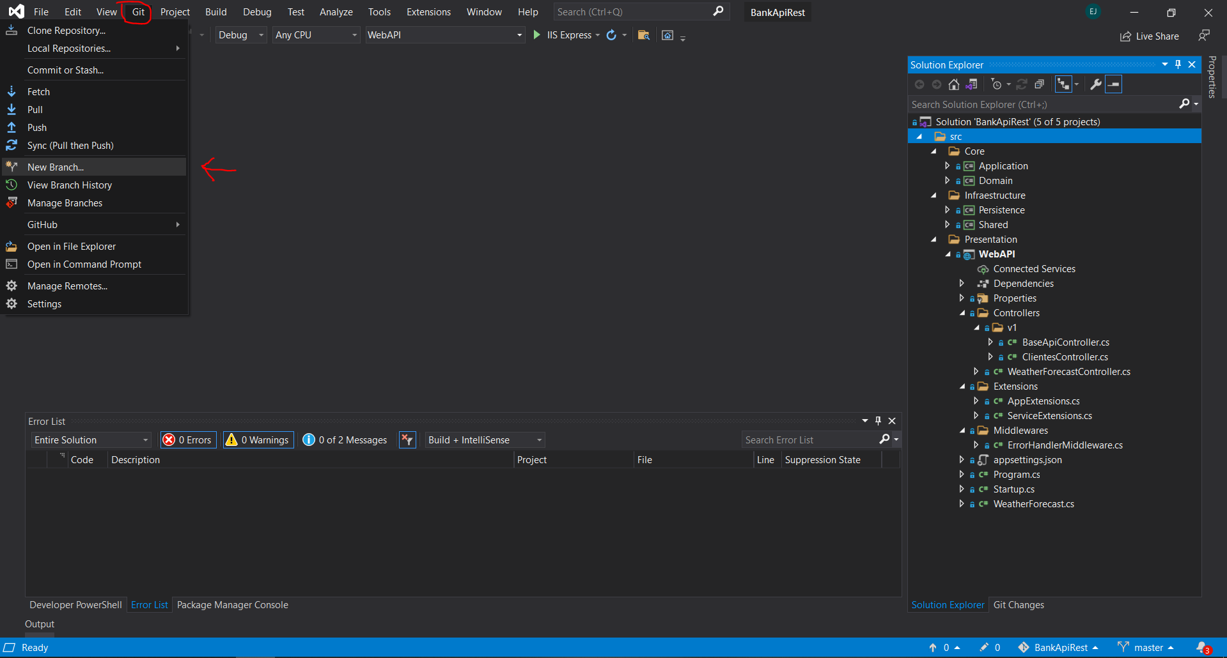Open Manage Remotes... from Git menu

95,286
